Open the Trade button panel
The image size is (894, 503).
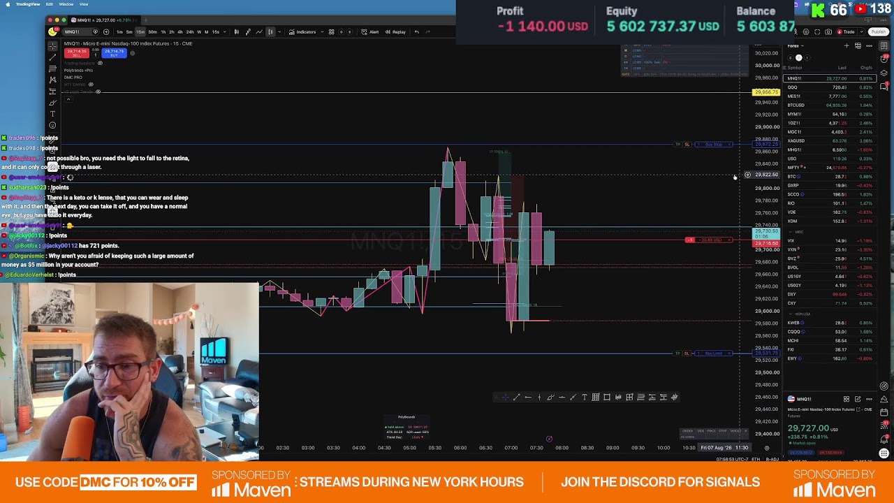click(x=846, y=32)
